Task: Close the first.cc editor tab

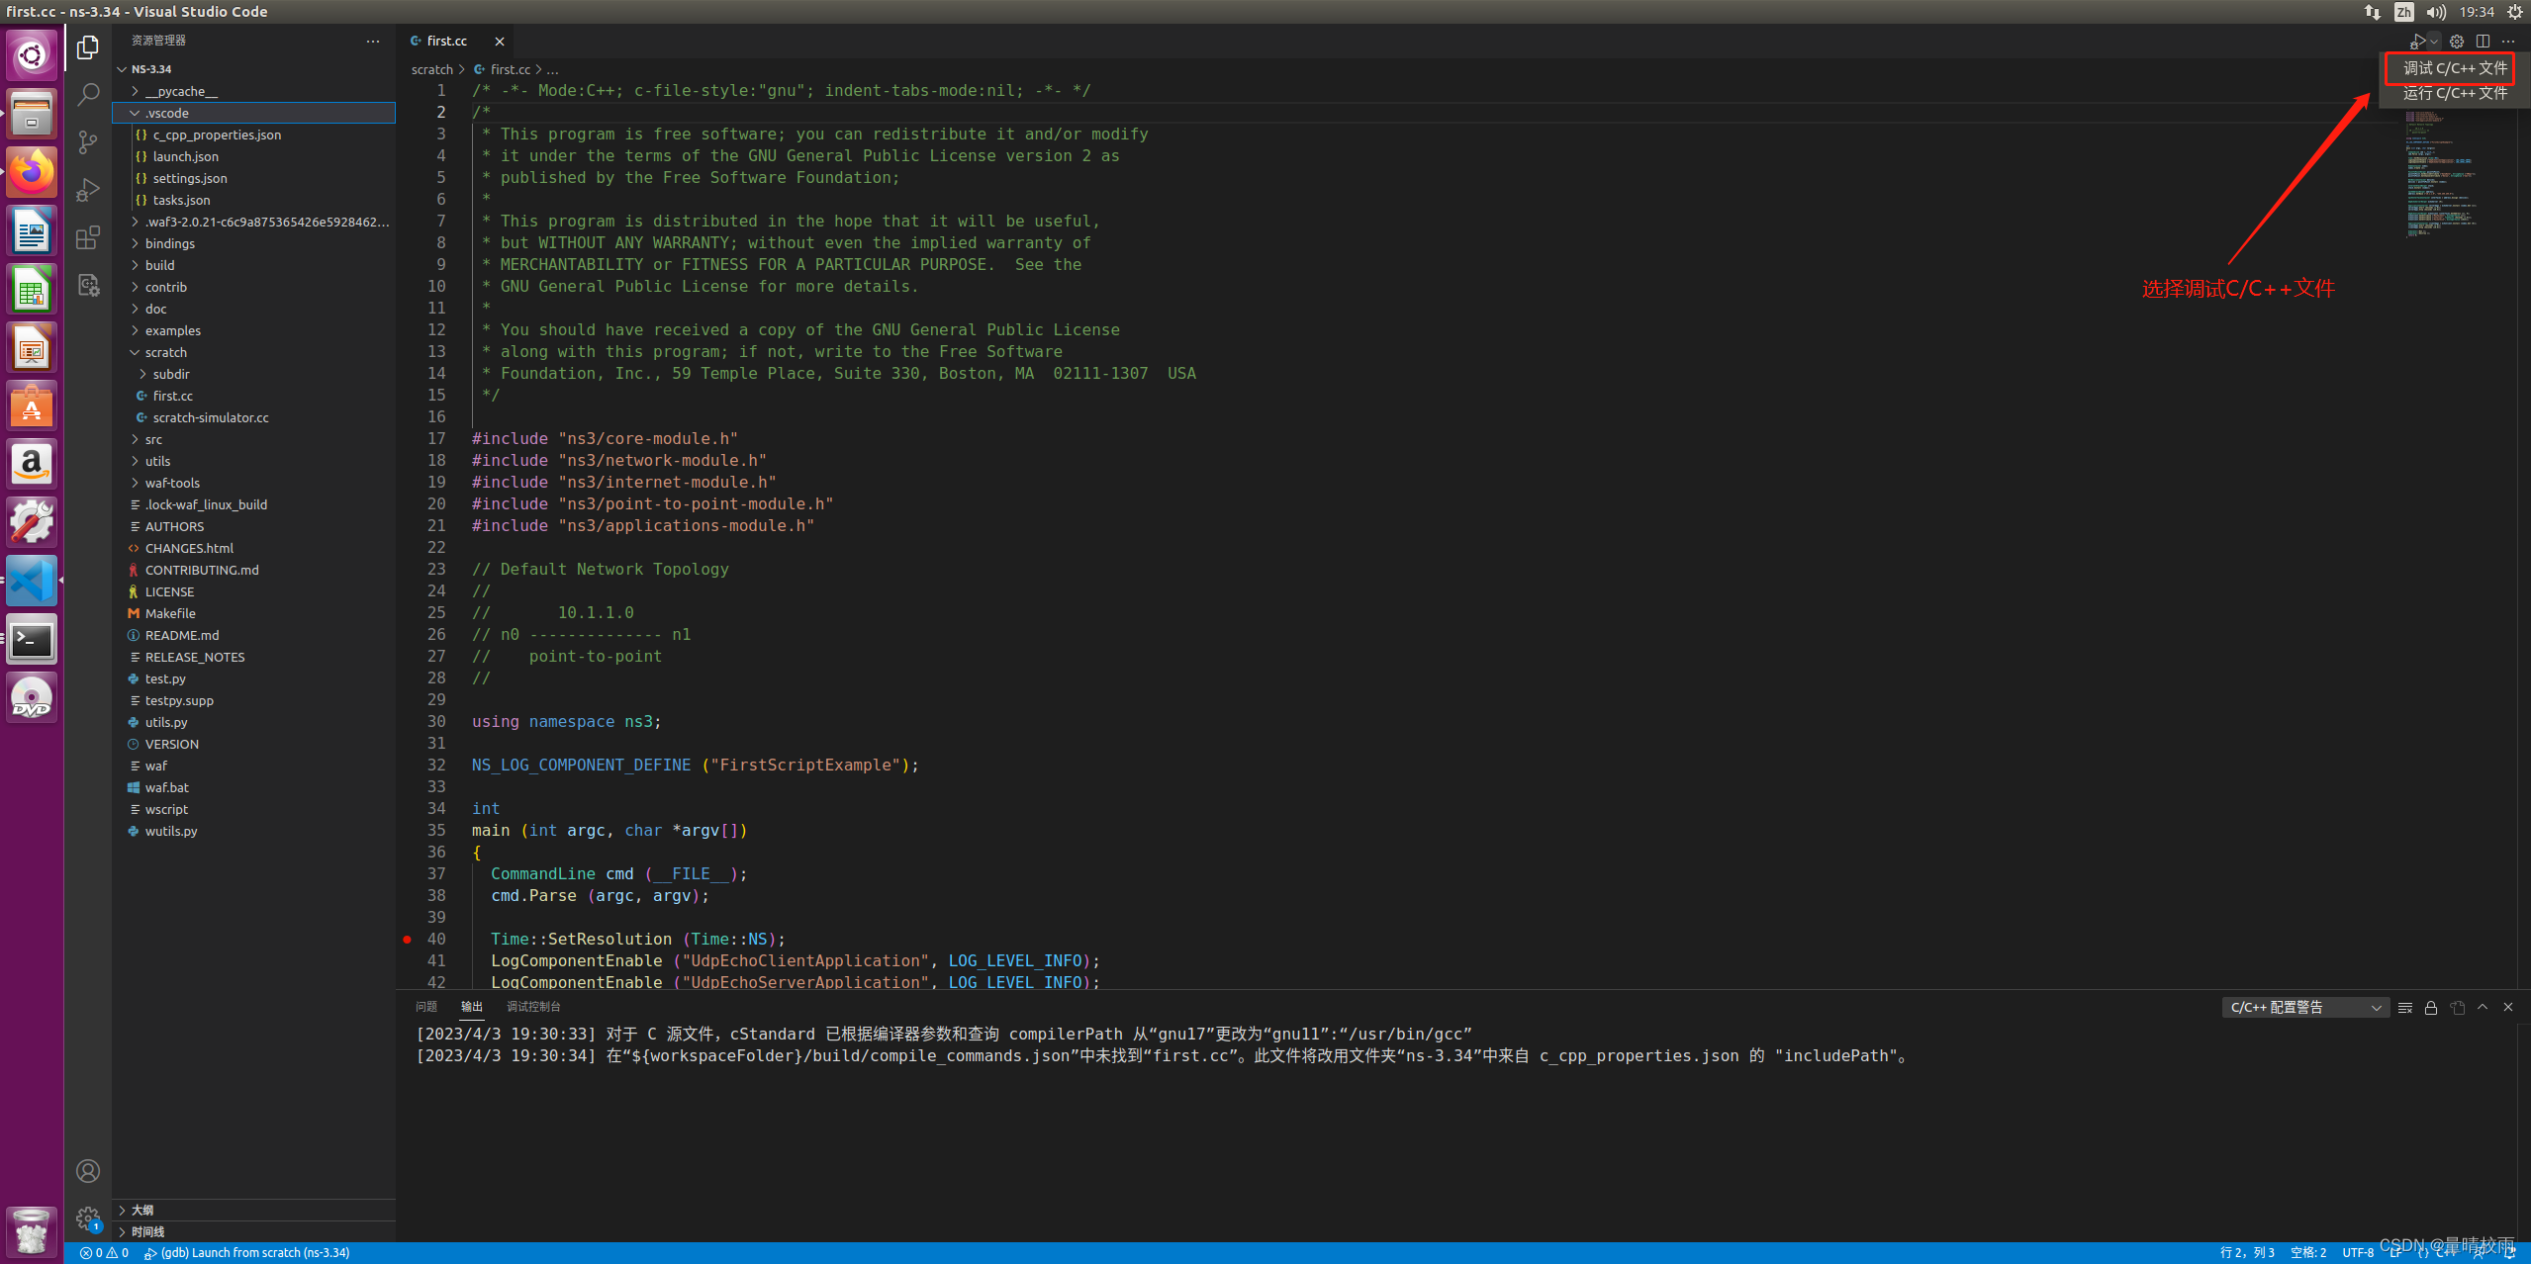Action: pos(500,42)
